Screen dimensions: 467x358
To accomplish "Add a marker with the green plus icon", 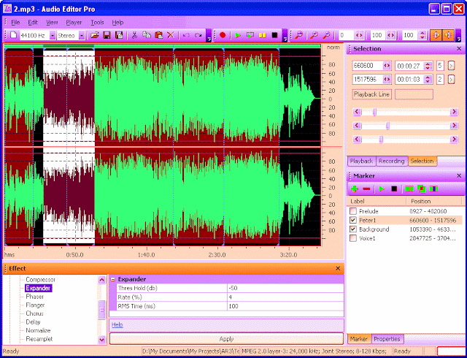I will click(355, 188).
